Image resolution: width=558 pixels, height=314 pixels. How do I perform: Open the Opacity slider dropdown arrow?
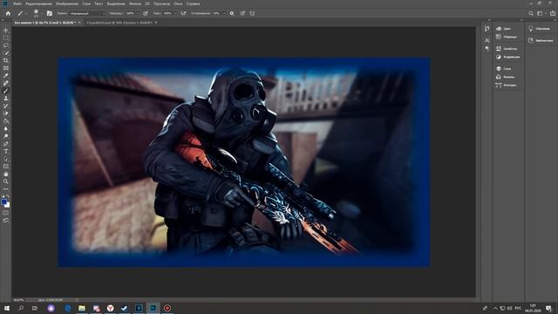(x=138, y=14)
